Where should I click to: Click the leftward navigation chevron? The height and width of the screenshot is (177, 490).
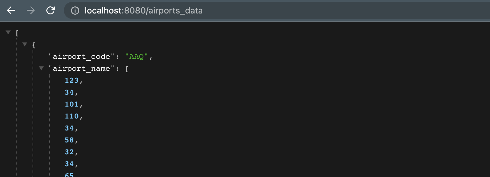10,10
